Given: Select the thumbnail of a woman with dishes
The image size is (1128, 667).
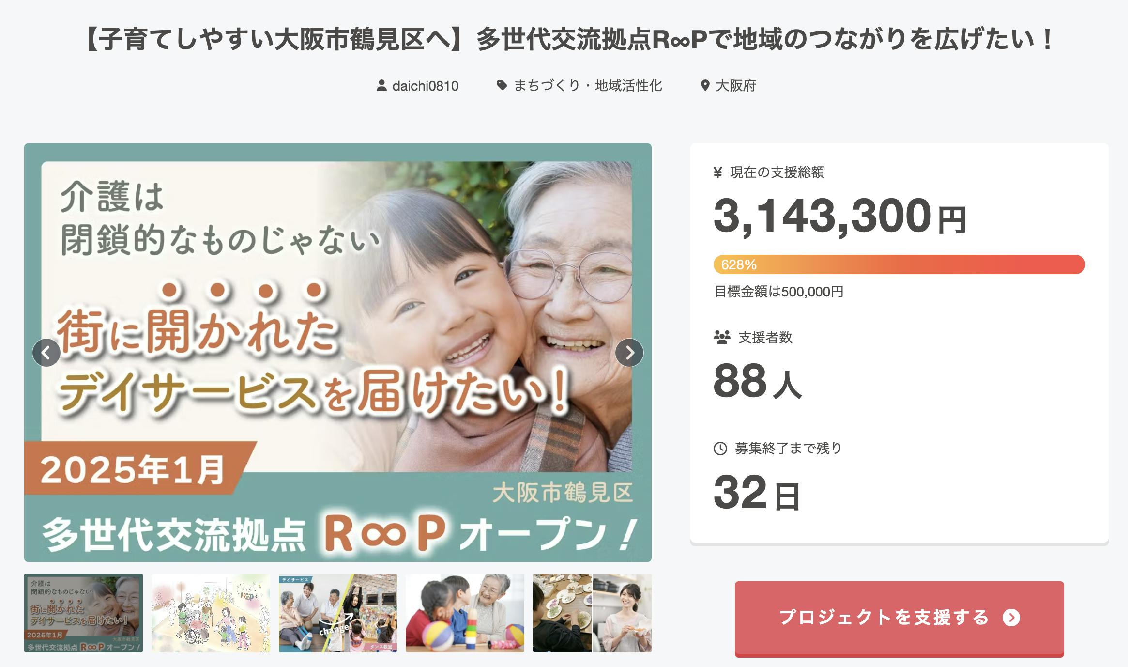Looking at the screenshot, I should point(592,613).
